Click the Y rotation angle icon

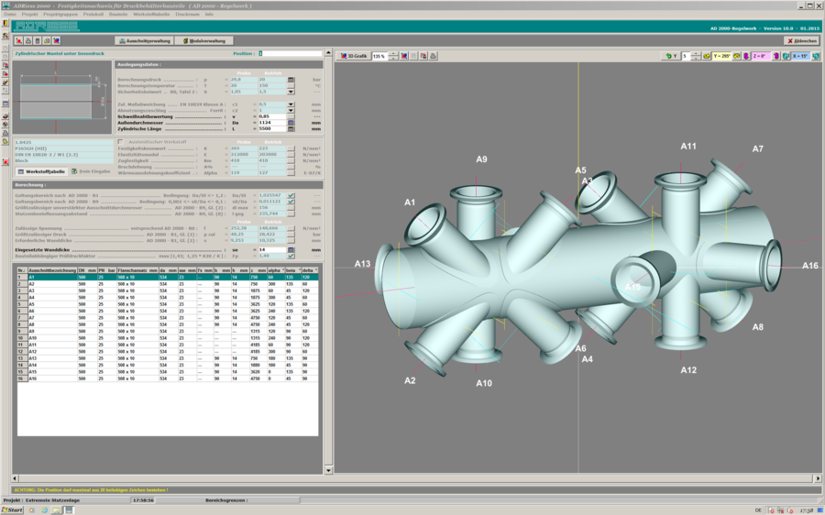click(705, 56)
